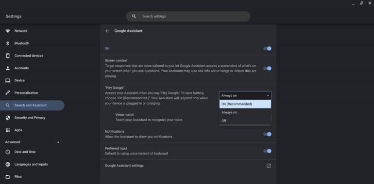Open Device settings section

point(32,80)
